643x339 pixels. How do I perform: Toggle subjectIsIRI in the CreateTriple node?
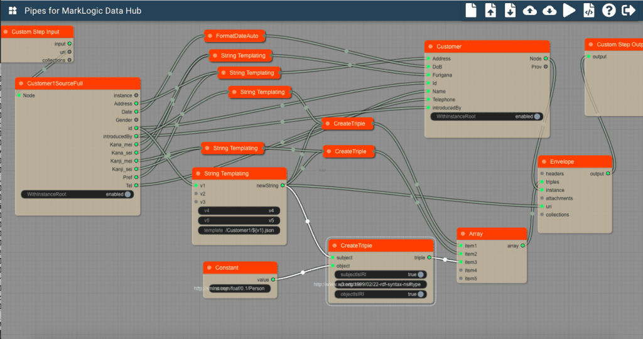click(421, 274)
